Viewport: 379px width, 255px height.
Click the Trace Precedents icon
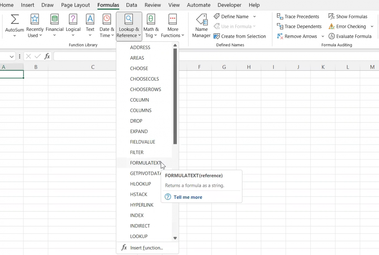pyautogui.click(x=280, y=17)
